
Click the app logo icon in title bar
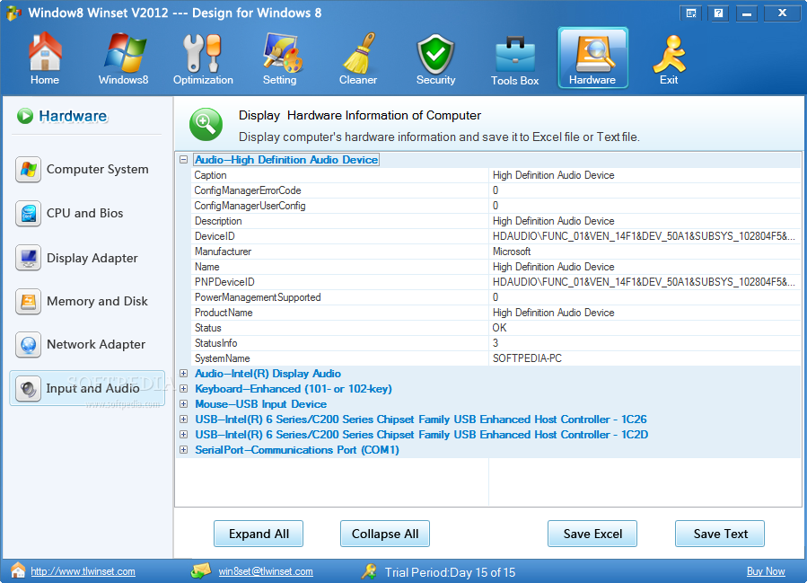click(x=13, y=13)
